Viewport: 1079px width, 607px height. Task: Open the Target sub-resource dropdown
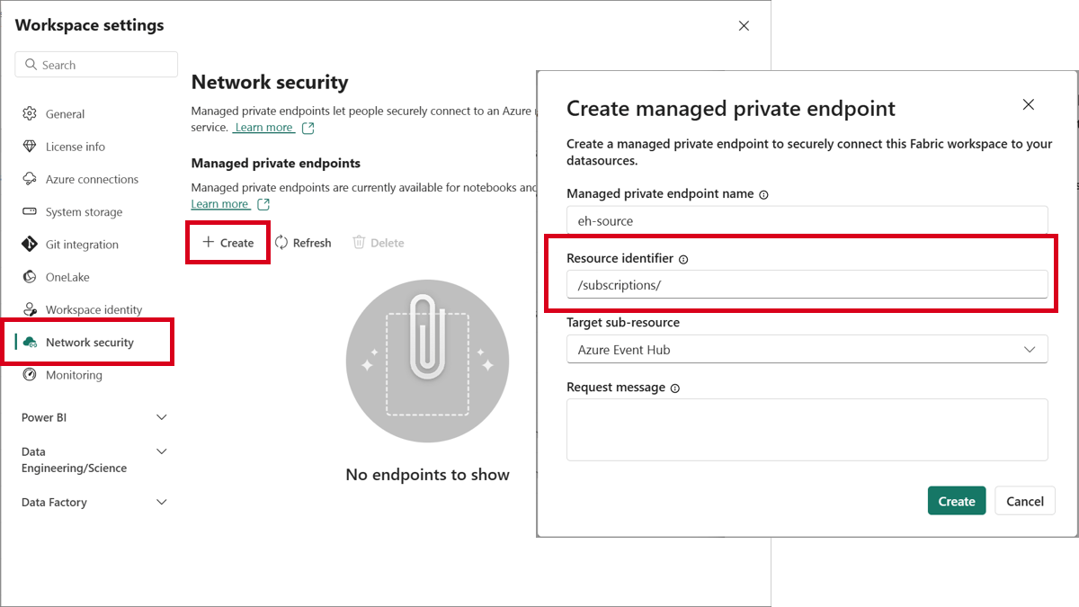coord(807,350)
